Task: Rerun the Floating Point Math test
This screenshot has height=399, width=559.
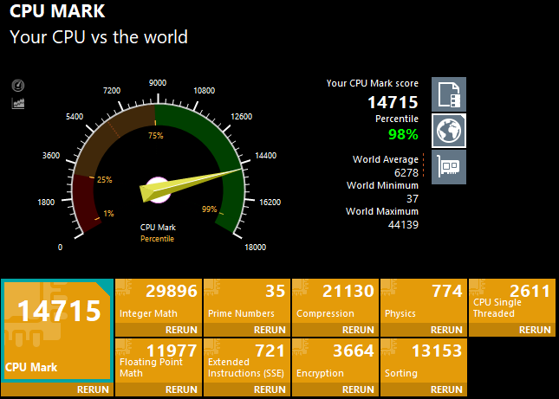Action: click(181, 389)
